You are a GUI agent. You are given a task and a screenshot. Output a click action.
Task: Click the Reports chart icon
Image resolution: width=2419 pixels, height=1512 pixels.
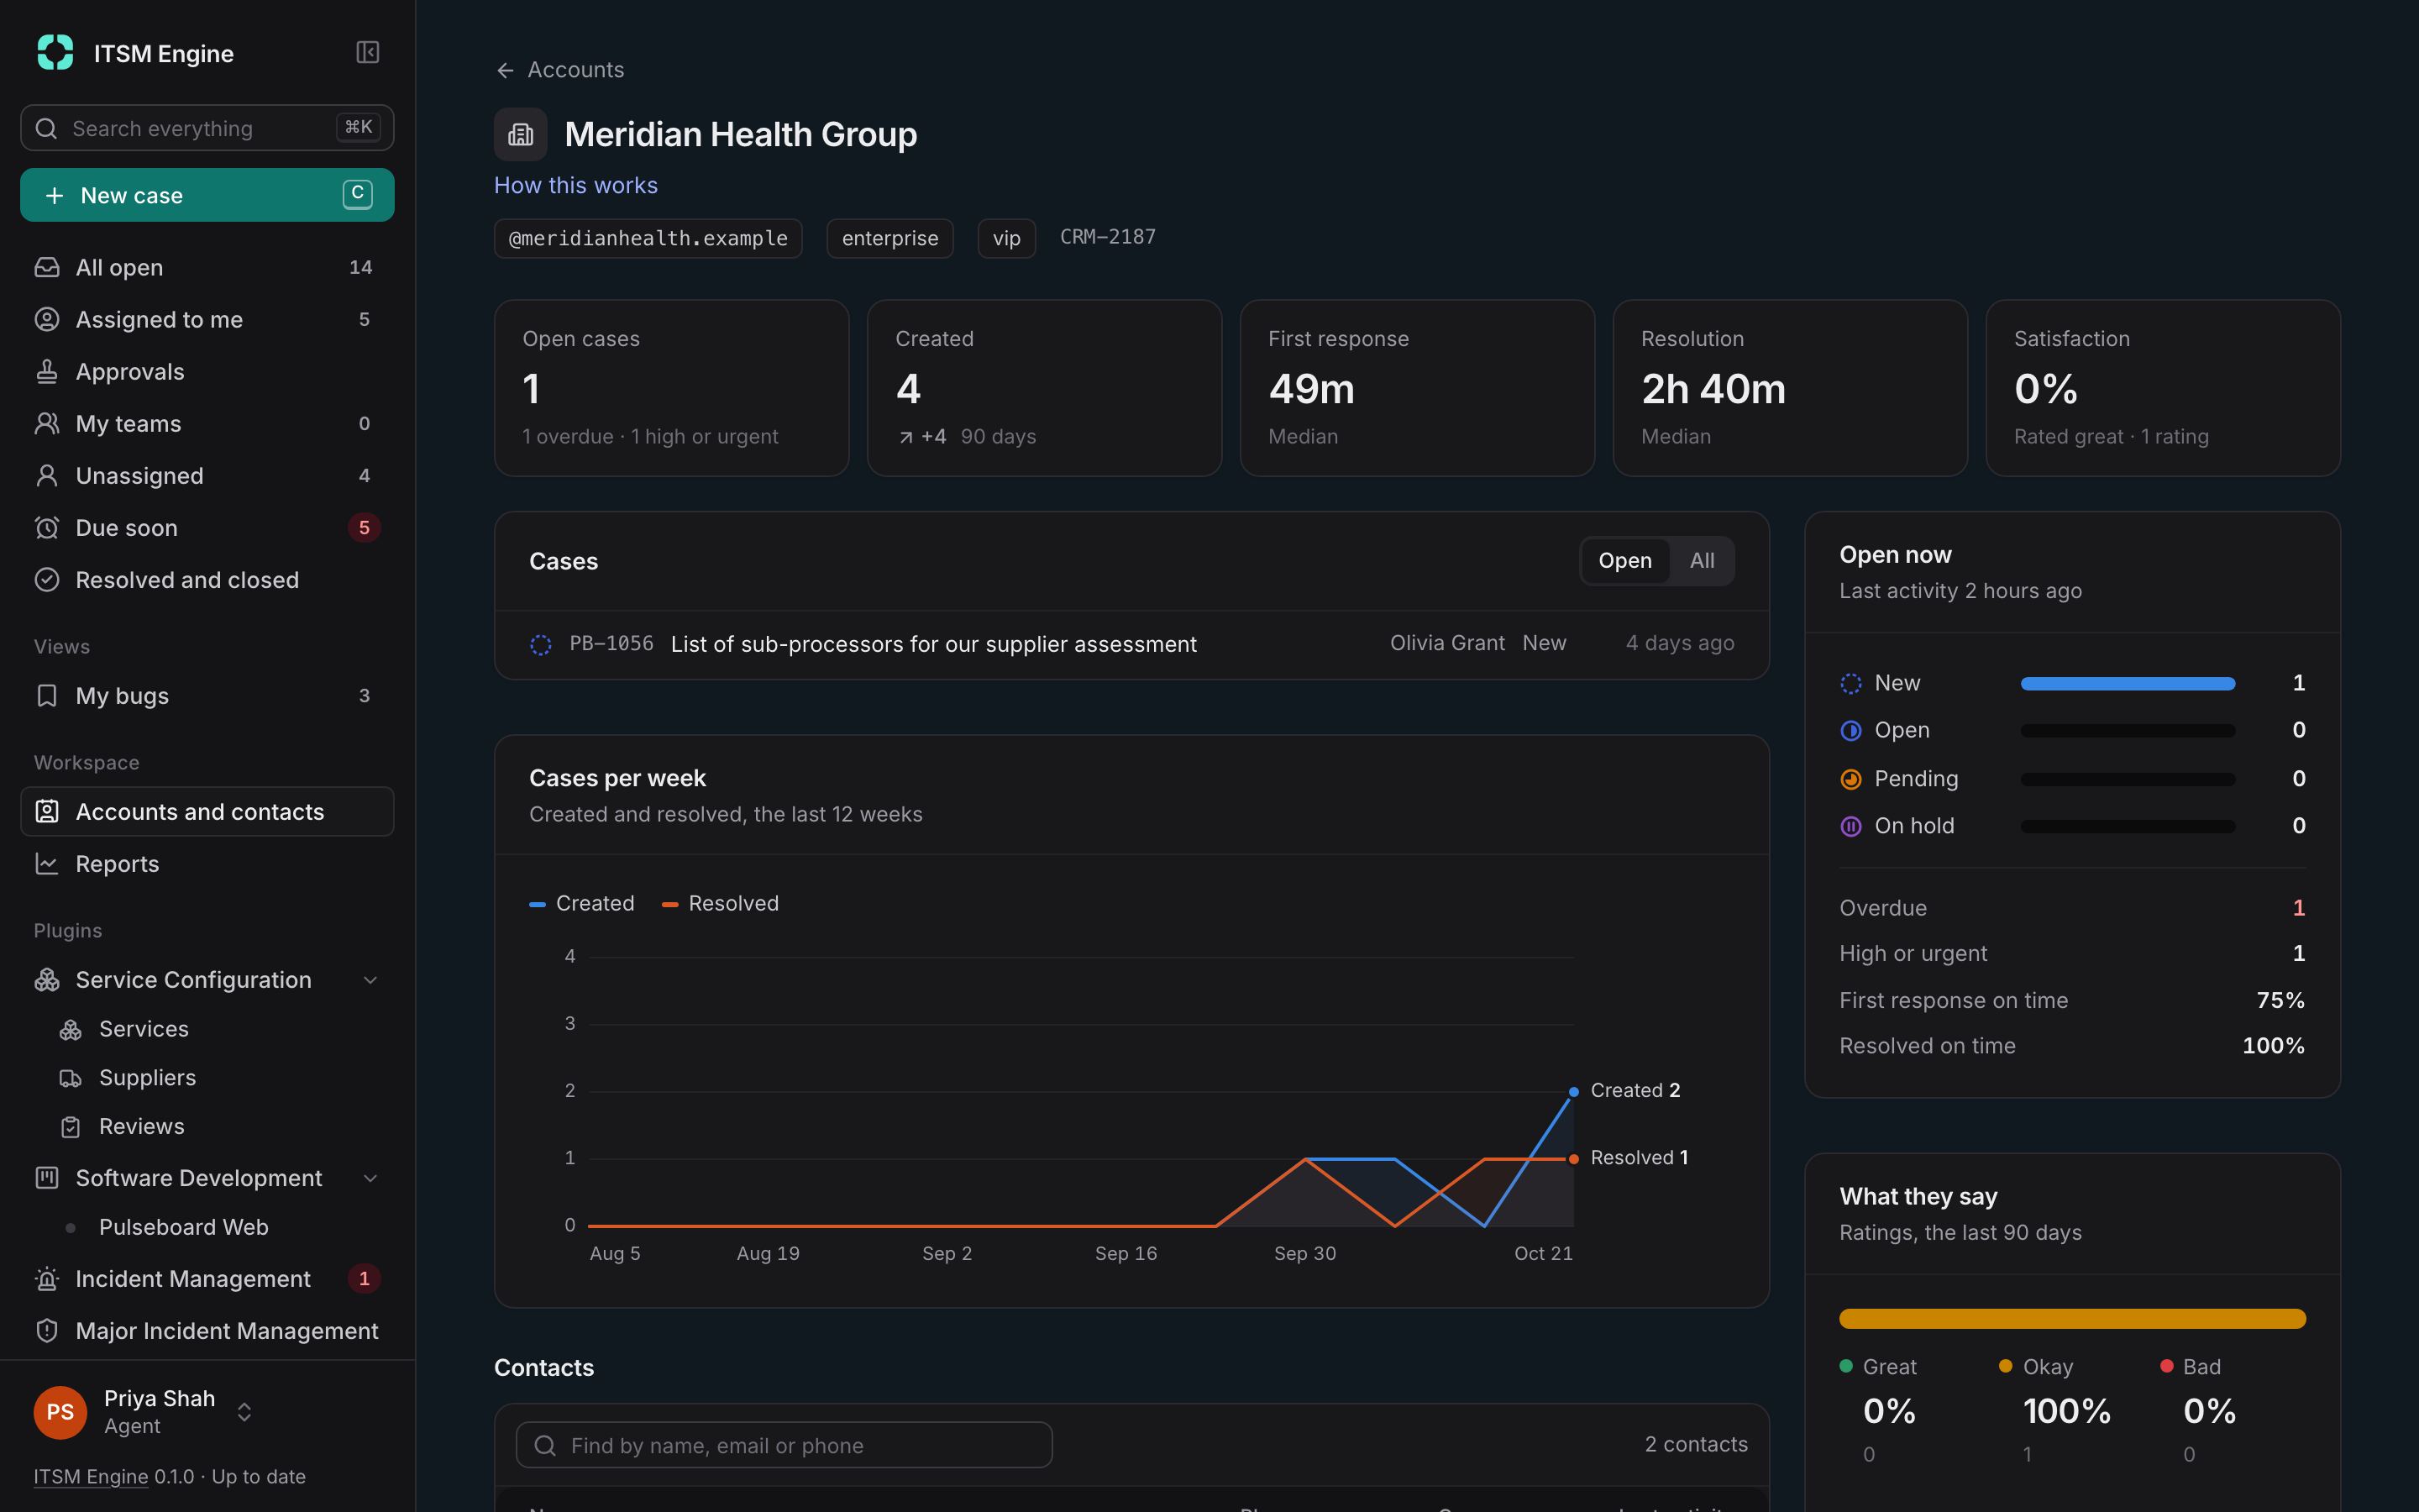click(47, 863)
